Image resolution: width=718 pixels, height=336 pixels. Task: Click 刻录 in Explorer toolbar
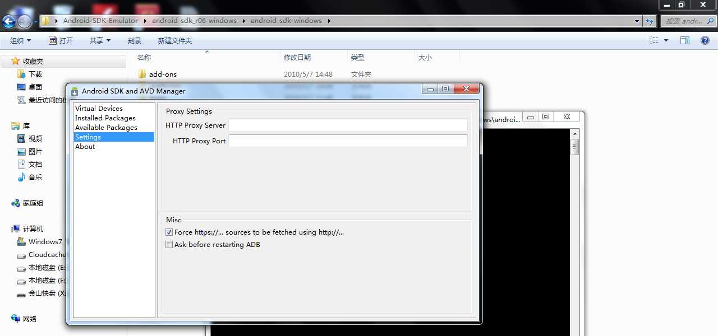tap(135, 40)
